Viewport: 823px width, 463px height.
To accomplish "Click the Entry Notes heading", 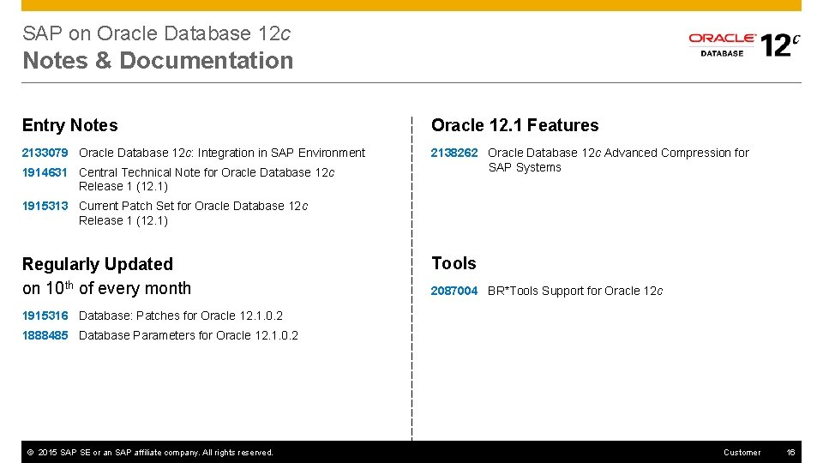I will 70,125.
